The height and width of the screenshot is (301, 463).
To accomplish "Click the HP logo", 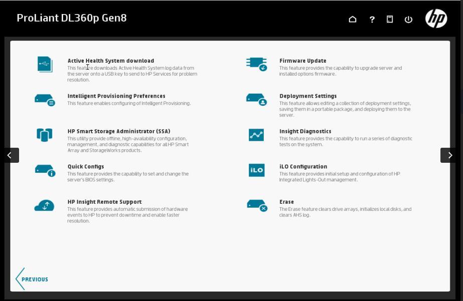I will pyautogui.click(x=436, y=18).
